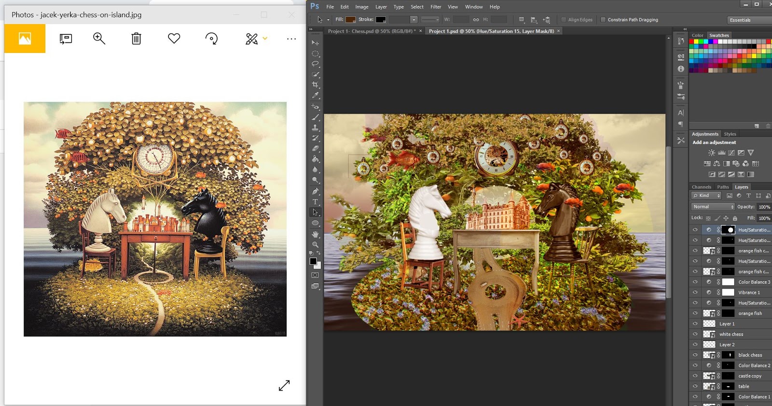Select the Move tool in Photoshop
This screenshot has width=772, height=406.
pos(316,43)
